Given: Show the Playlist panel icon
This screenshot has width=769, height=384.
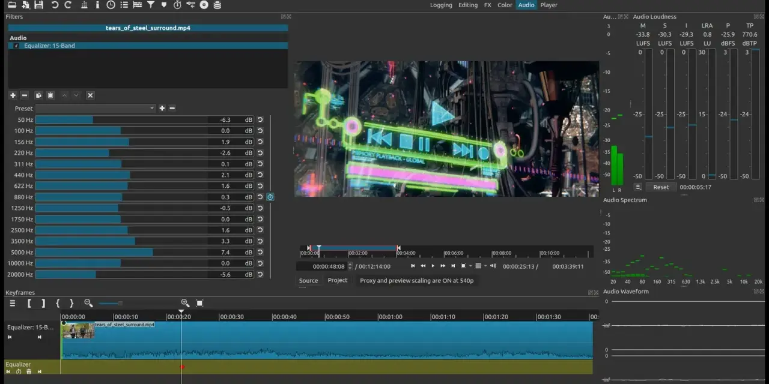Looking at the screenshot, I should (x=124, y=5).
